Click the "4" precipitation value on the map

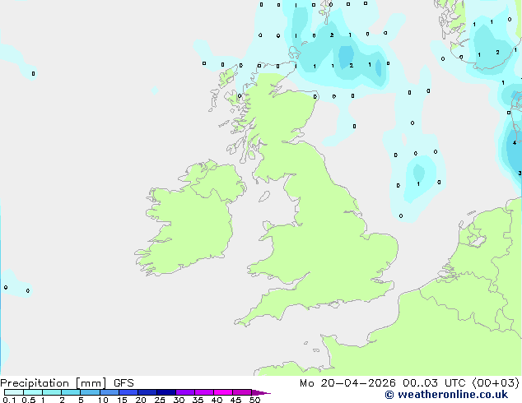tap(515, 142)
